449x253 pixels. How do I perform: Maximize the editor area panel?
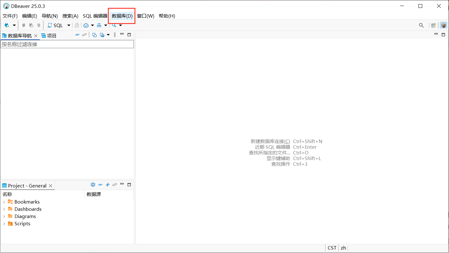pyautogui.click(x=443, y=34)
